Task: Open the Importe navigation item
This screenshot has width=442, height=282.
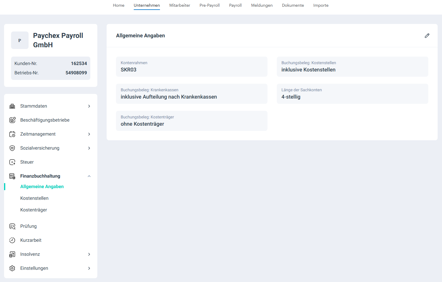Action: [x=321, y=5]
